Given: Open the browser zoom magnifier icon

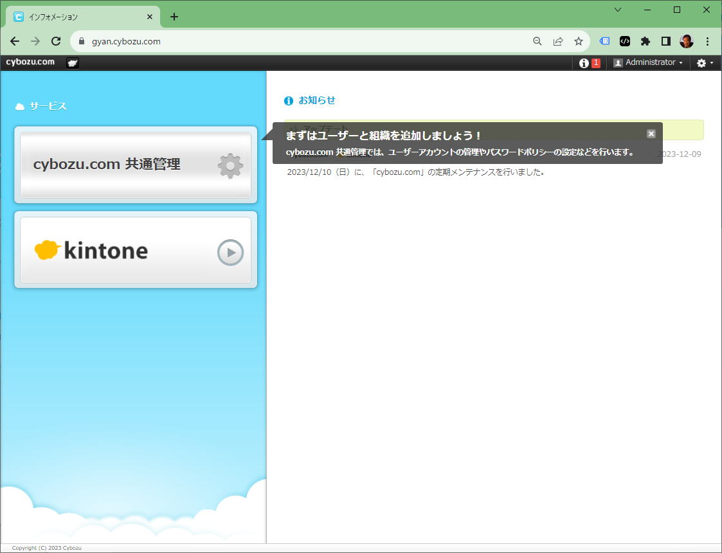Looking at the screenshot, I should coord(537,41).
